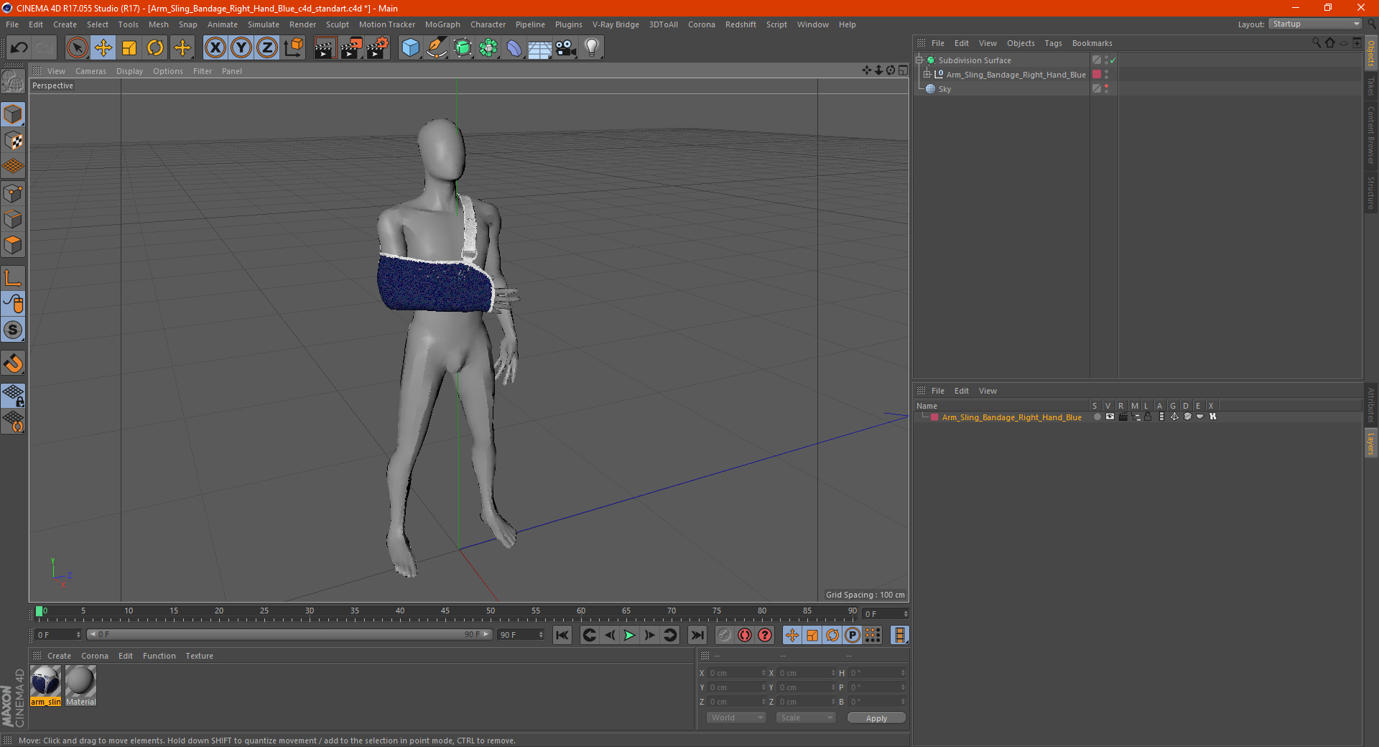The width and height of the screenshot is (1379, 747).
Task: Open the Scale mode dropdown
Action: (805, 718)
